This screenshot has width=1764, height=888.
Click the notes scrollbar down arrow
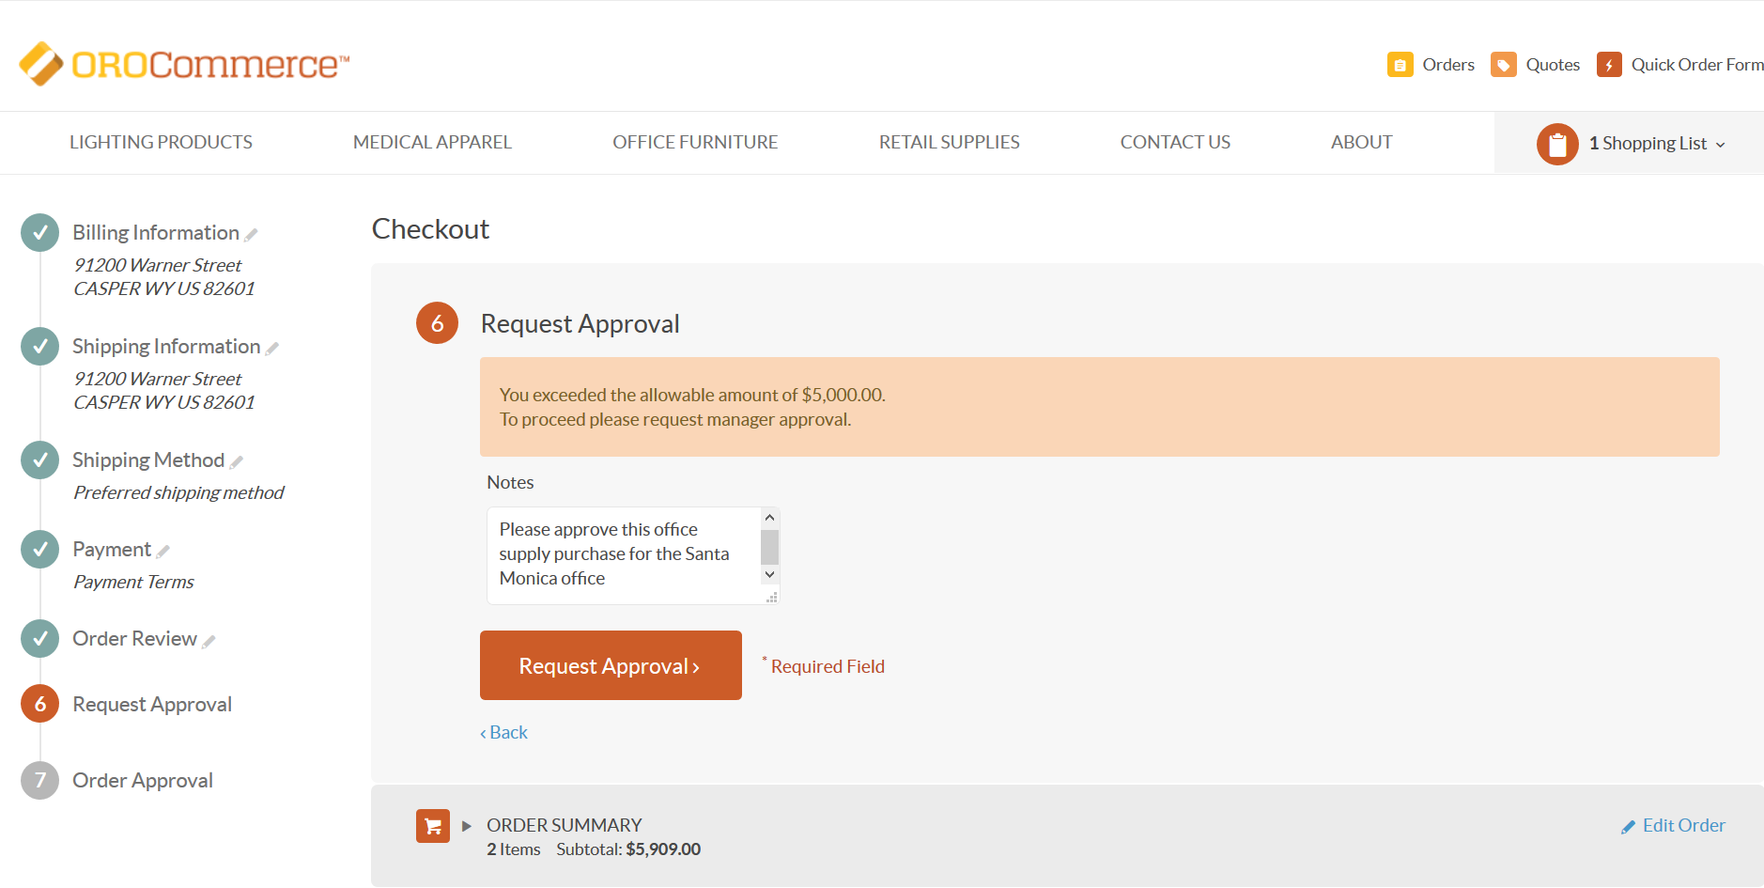769,574
